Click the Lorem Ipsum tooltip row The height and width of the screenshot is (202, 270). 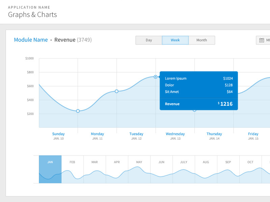pos(199,78)
